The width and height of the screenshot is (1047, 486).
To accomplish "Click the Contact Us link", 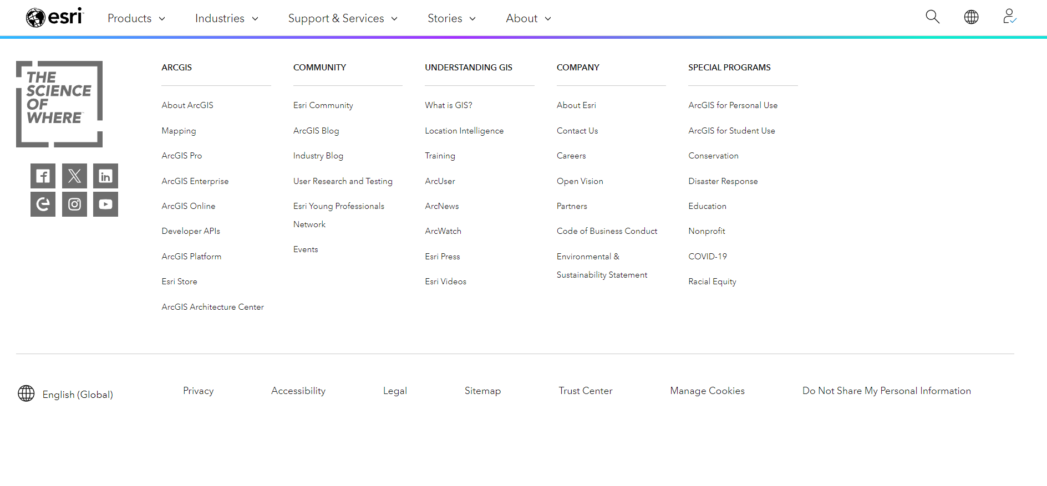I will point(577,131).
